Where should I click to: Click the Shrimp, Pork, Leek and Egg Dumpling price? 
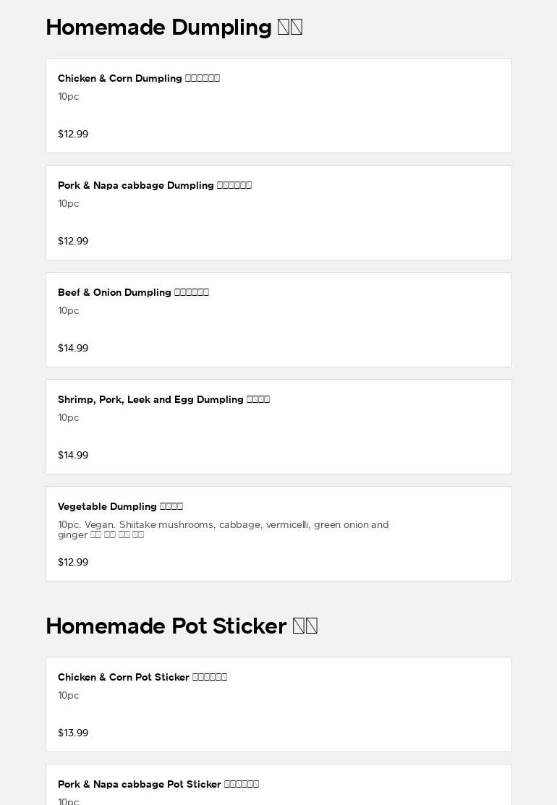(x=73, y=455)
